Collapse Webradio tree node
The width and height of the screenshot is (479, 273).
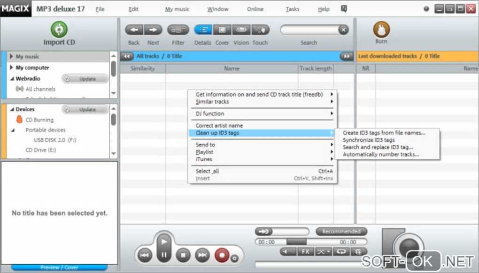tap(12, 78)
